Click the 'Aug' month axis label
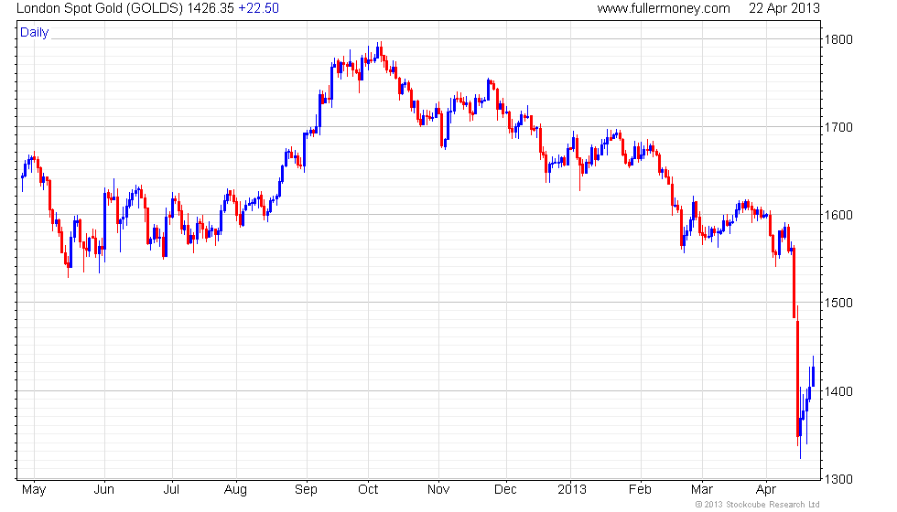Viewport: 897px width, 512px height. (x=236, y=490)
